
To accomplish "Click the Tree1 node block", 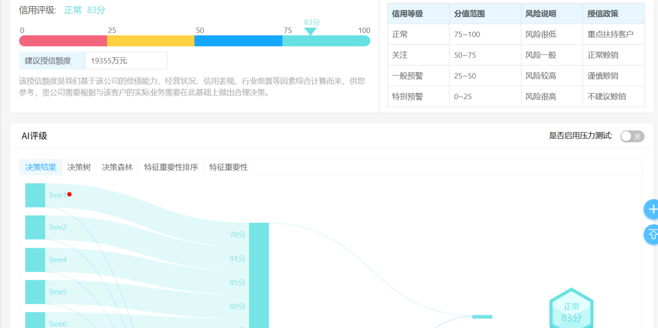I will point(35,195).
